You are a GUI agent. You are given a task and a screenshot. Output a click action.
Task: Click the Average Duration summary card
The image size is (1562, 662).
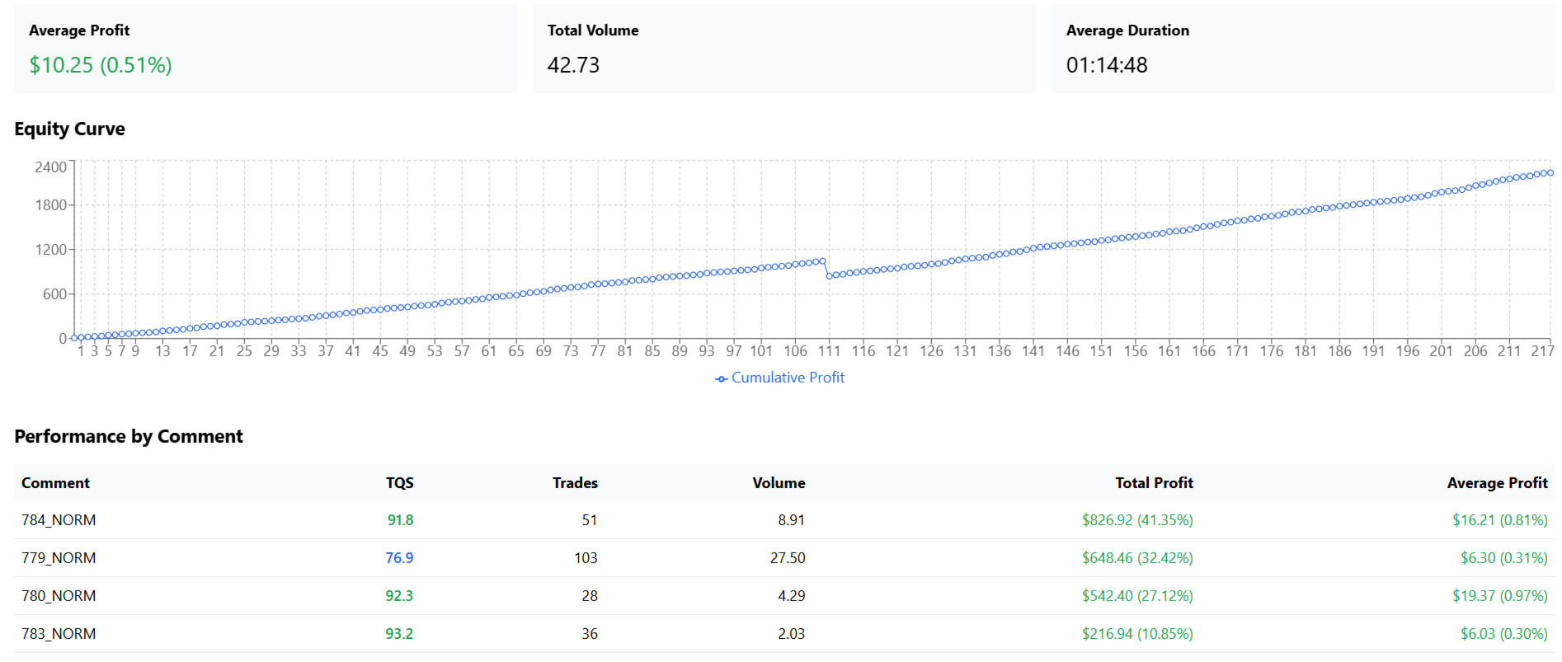(x=1302, y=49)
